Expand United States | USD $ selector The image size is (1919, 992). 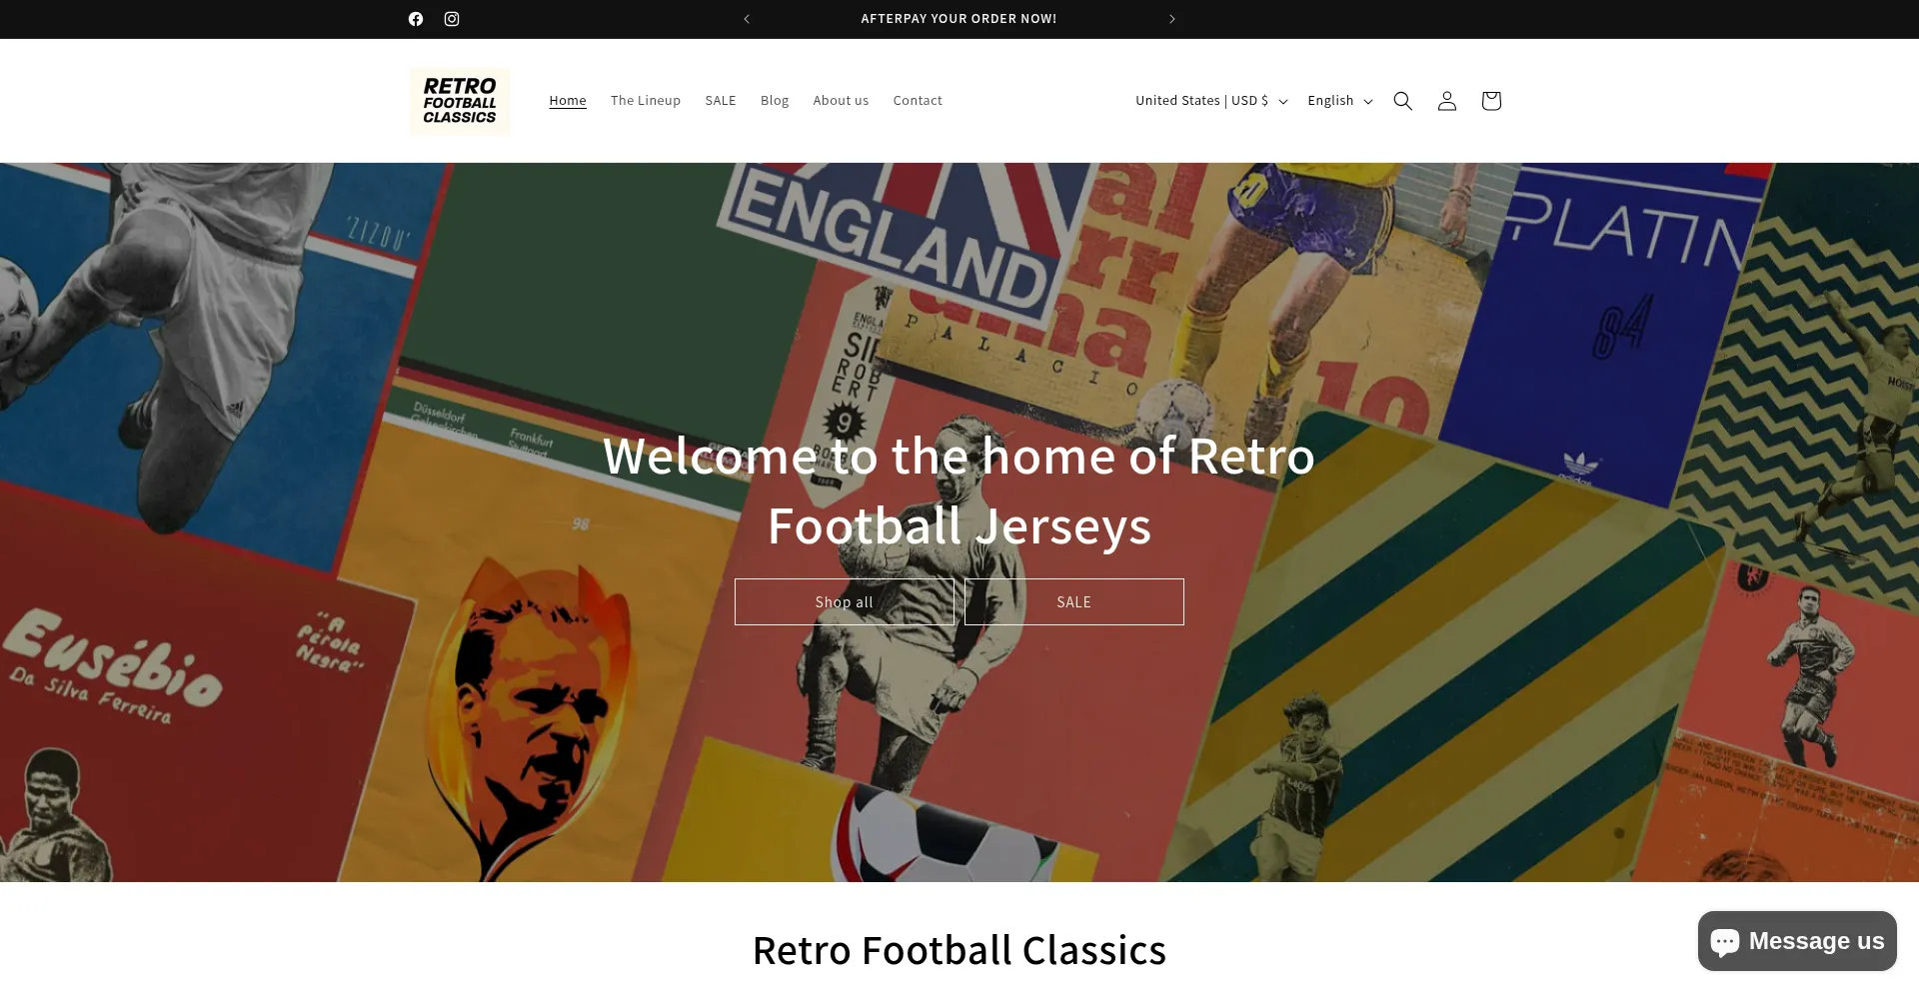[1211, 101]
